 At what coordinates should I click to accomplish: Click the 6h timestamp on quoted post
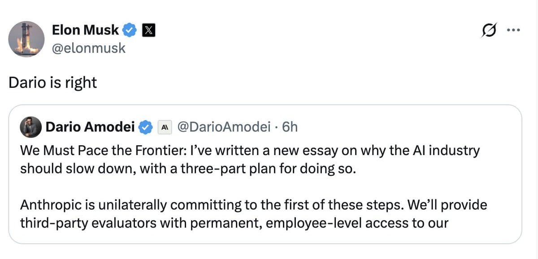point(290,128)
